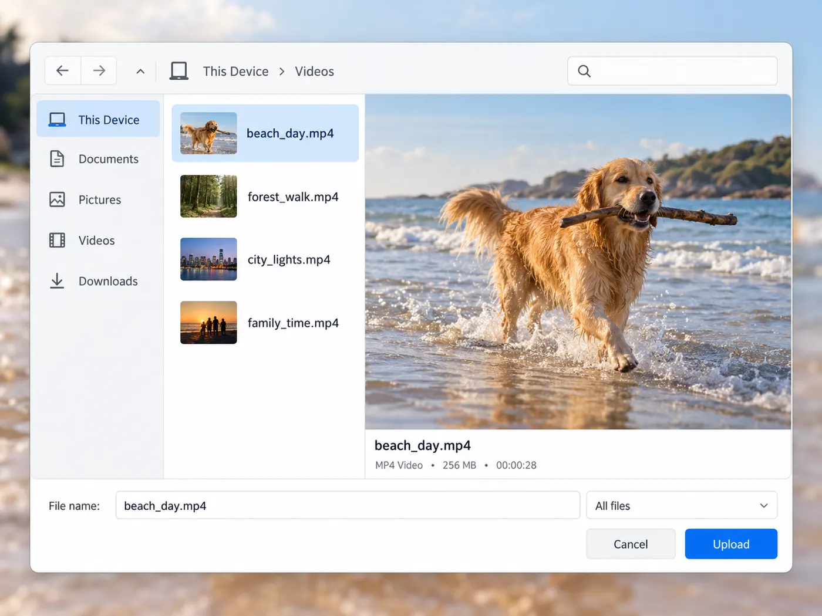Image resolution: width=822 pixels, height=616 pixels.
Task: Click the 256 MB file size text
Action: tap(459, 465)
